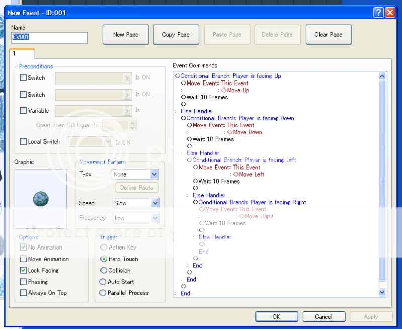Screen dimensions: 402x329
Task: Enable the Always On Top checkbox
Action: (23, 293)
